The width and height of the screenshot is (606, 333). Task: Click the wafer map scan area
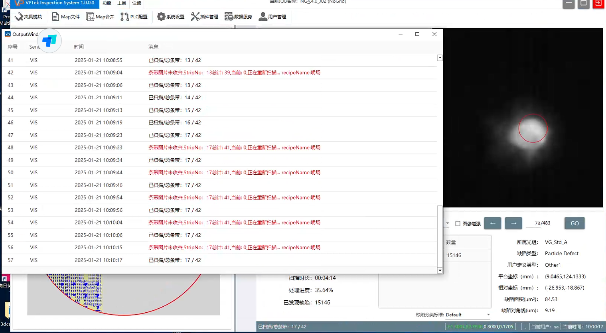click(x=123, y=295)
